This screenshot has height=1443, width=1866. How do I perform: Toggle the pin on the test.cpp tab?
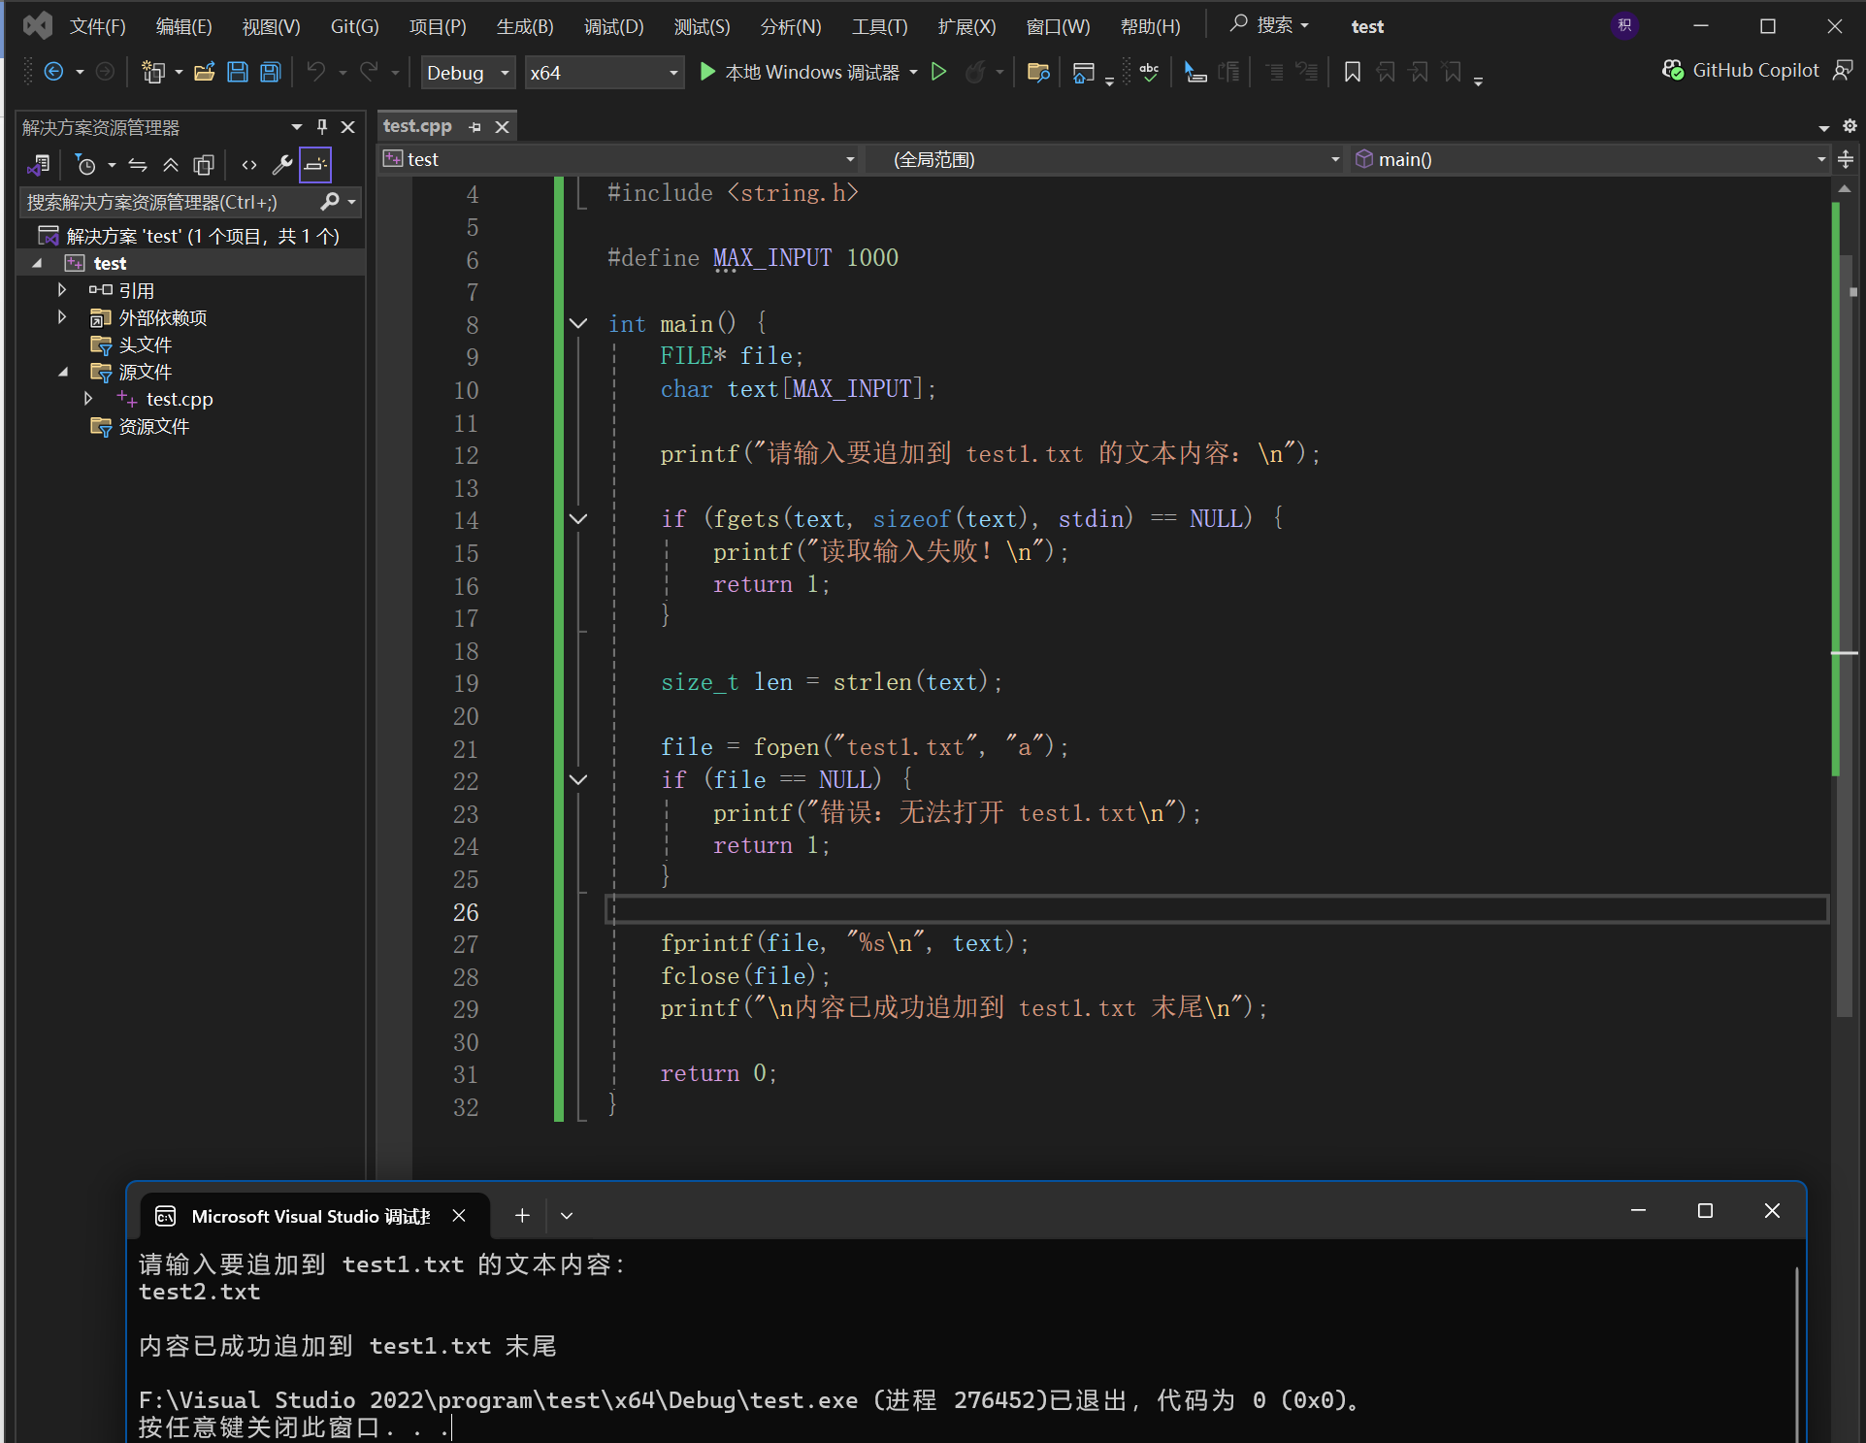[x=475, y=127]
